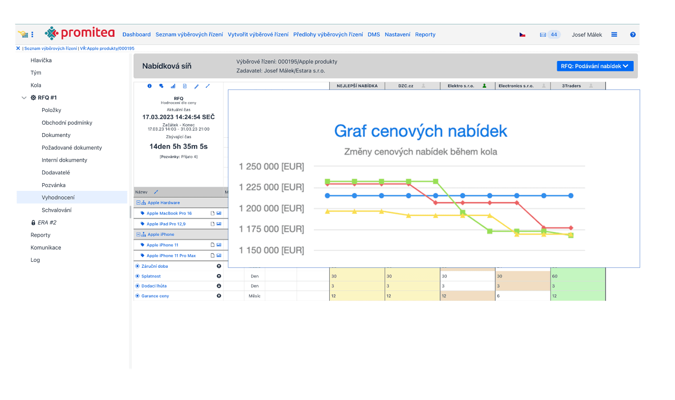The width and height of the screenshot is (675, 400).
Task: Click the 3Traders Splatnost cell showing 60
Action: pyautogui.click(x=578, y=276)
